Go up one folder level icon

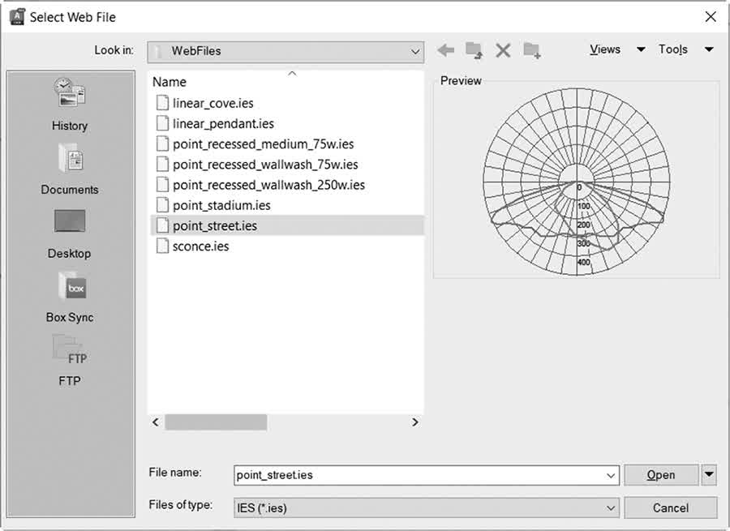click(474, 49)
